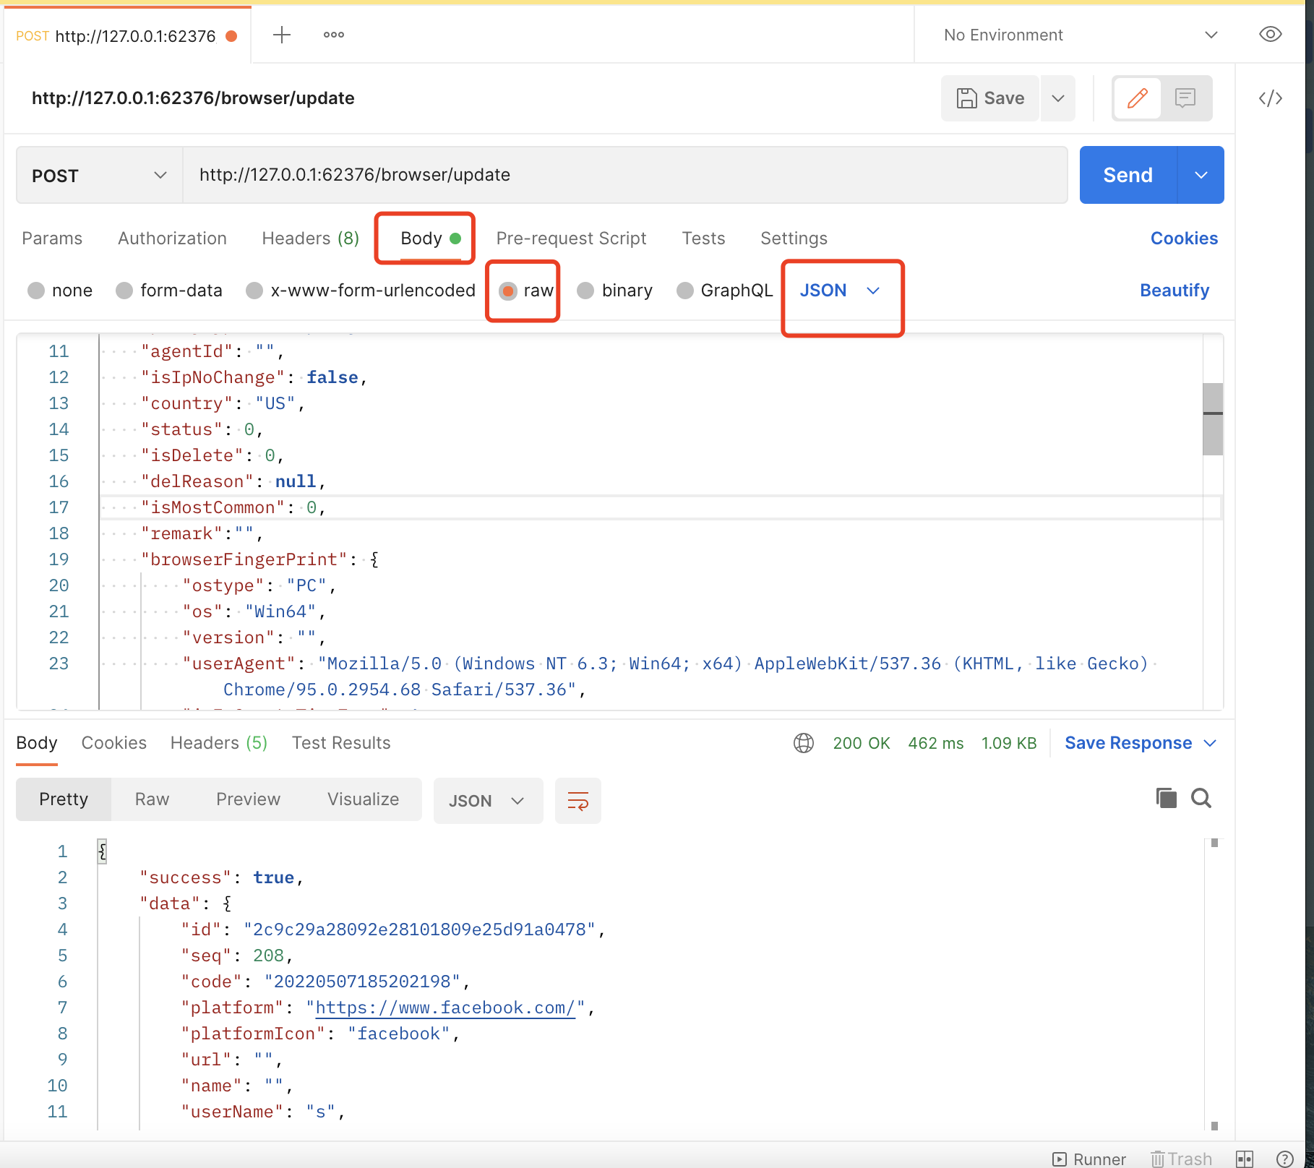The image size is (1314, 1168).
Task: Open environment quick look eye icon
Action: click(x=1270, y=35)
